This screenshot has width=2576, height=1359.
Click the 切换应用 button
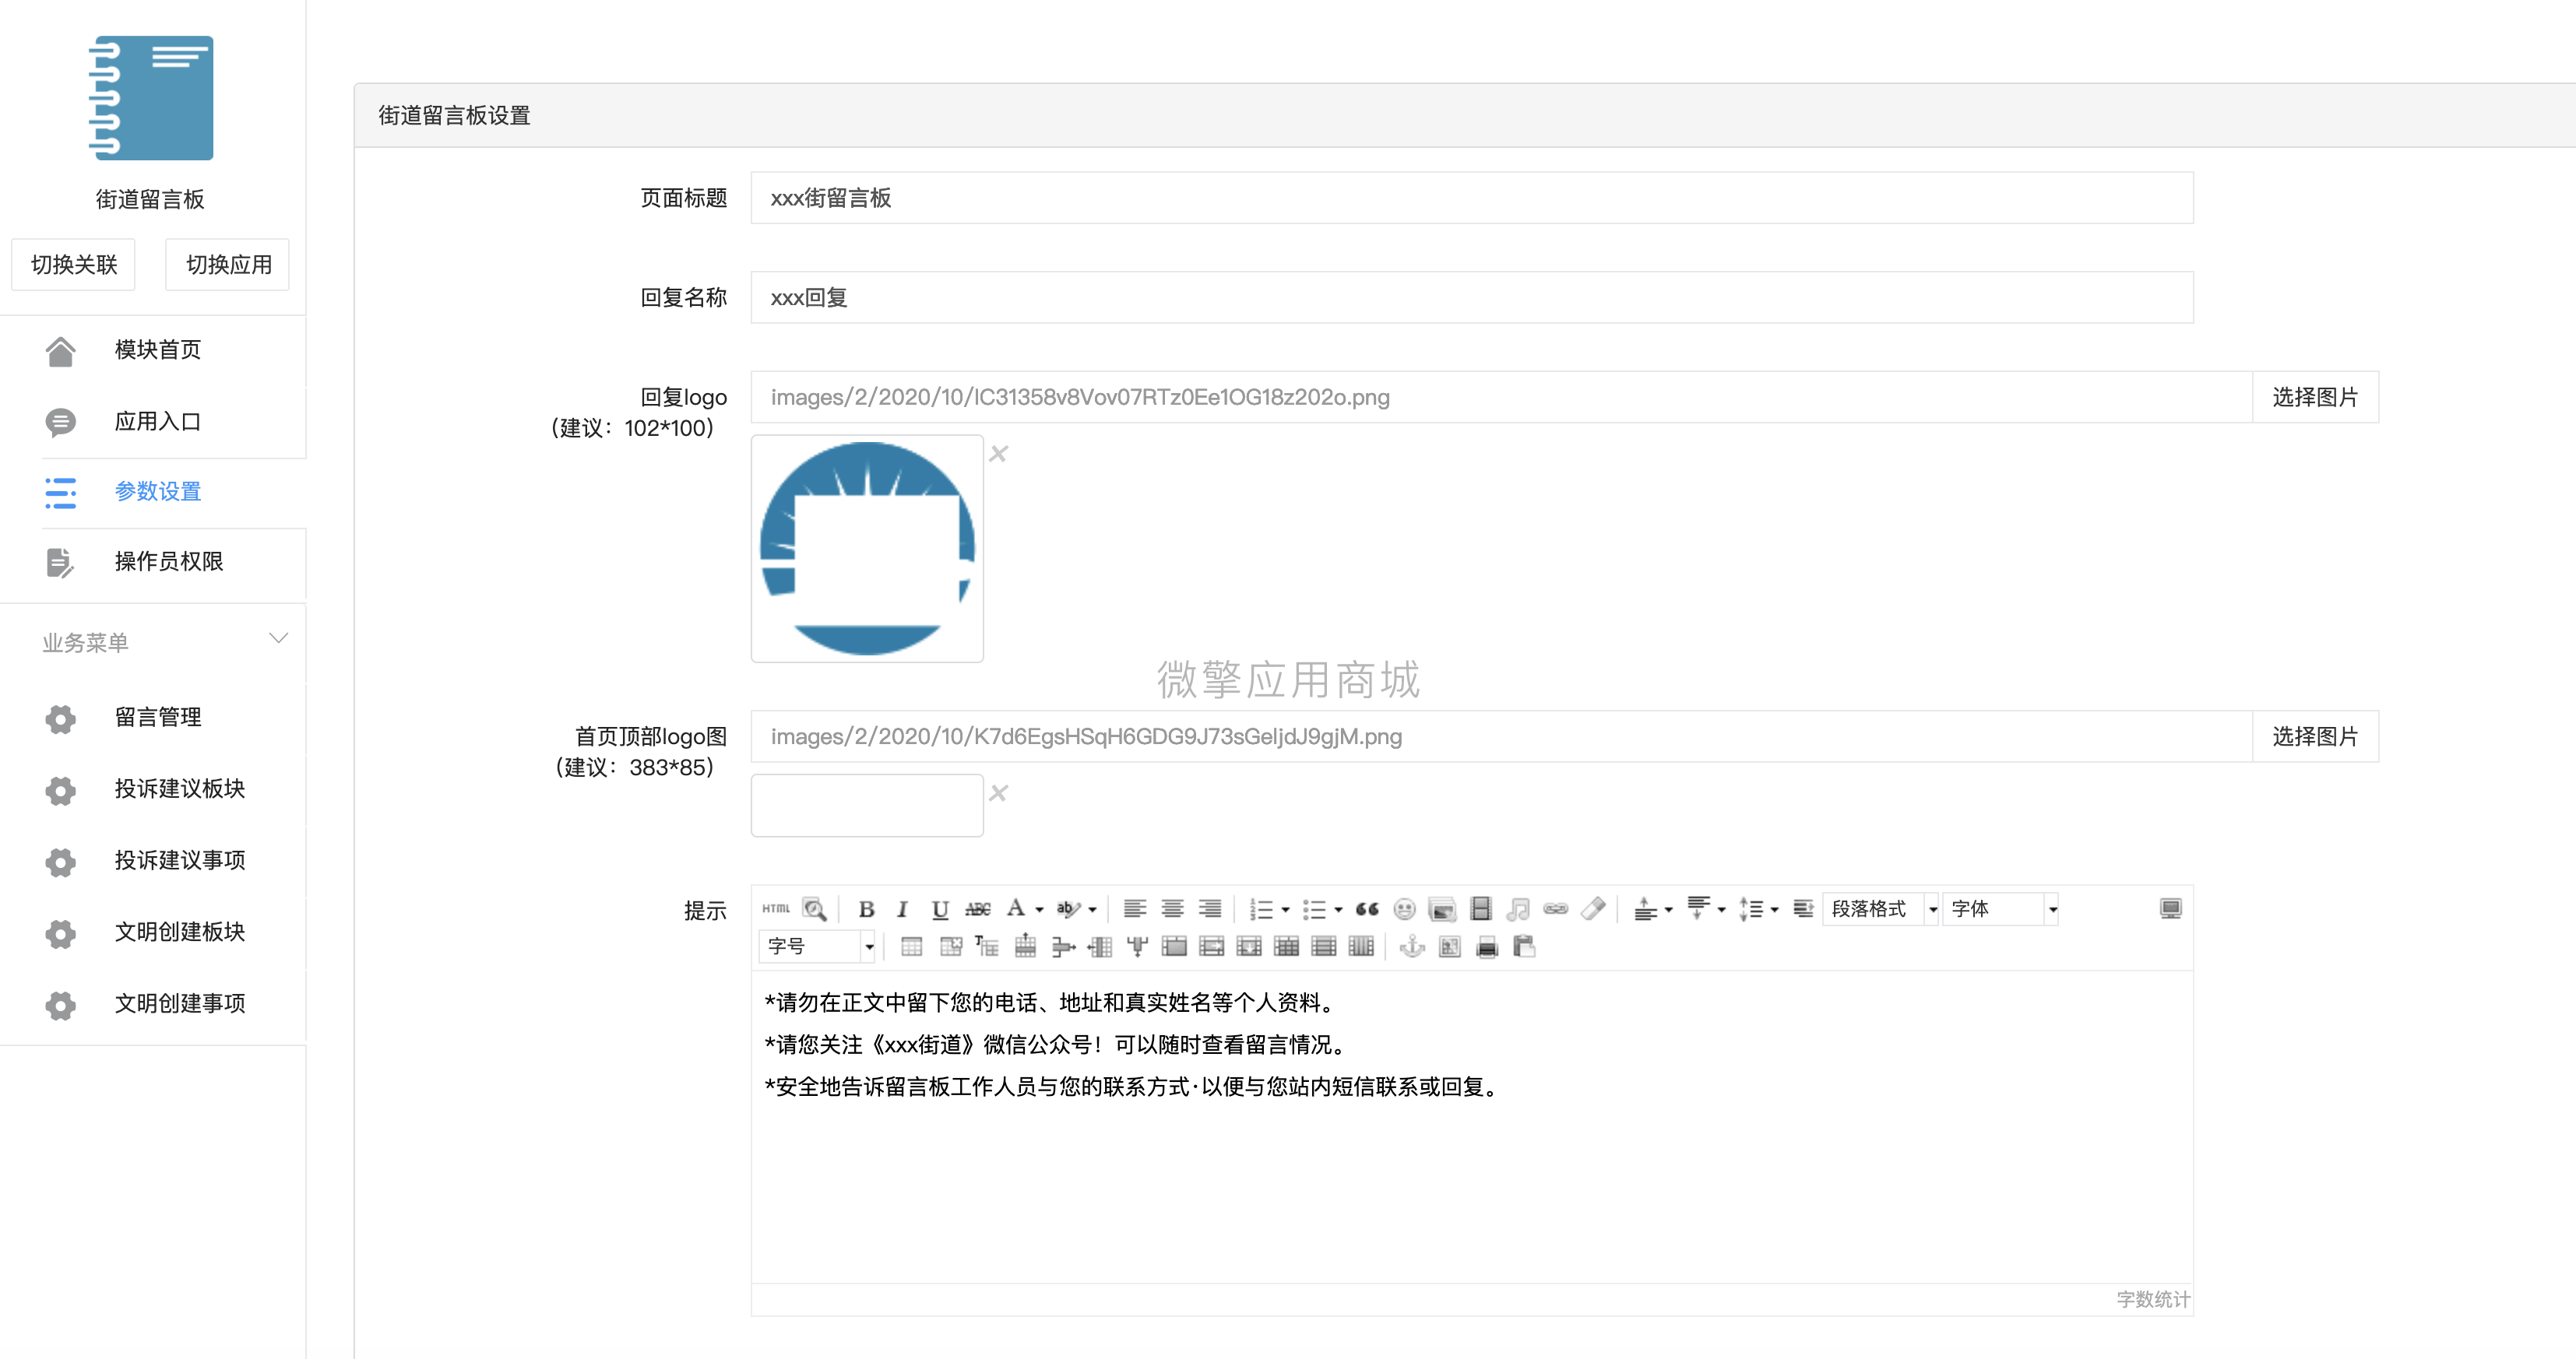[x=228, y=265]
